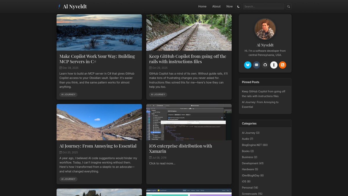Click the search magnifier button
The image size is (348, 196).
tap(288, 6)
